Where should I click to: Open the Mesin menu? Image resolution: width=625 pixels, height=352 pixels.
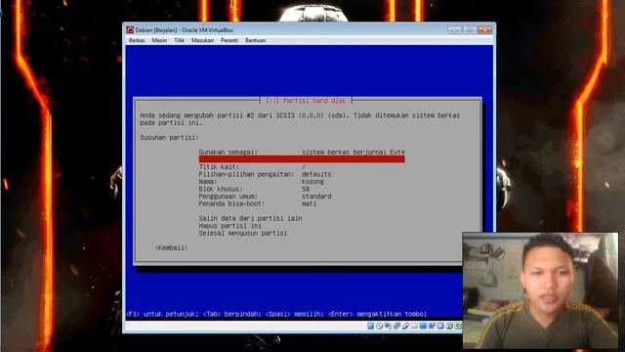pos(159,40)
